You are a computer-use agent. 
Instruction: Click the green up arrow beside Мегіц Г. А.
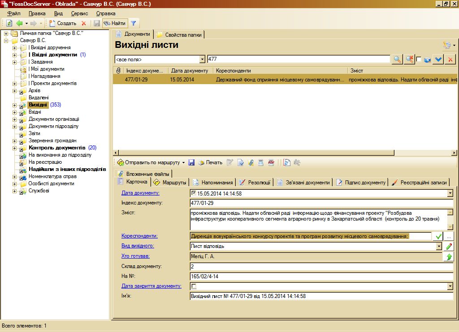tap(449, 256)
